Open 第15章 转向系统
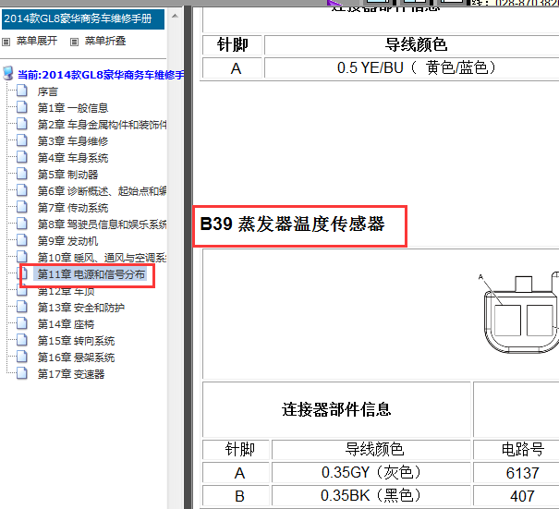 (77, 341)
